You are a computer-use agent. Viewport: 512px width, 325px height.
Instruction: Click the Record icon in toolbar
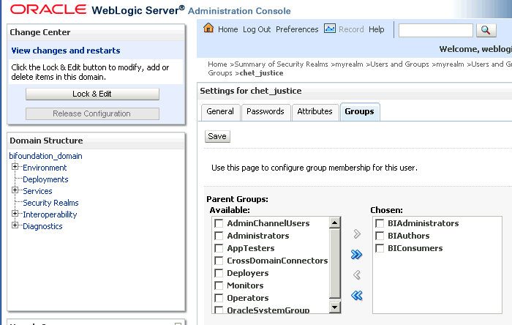(329, 29)
